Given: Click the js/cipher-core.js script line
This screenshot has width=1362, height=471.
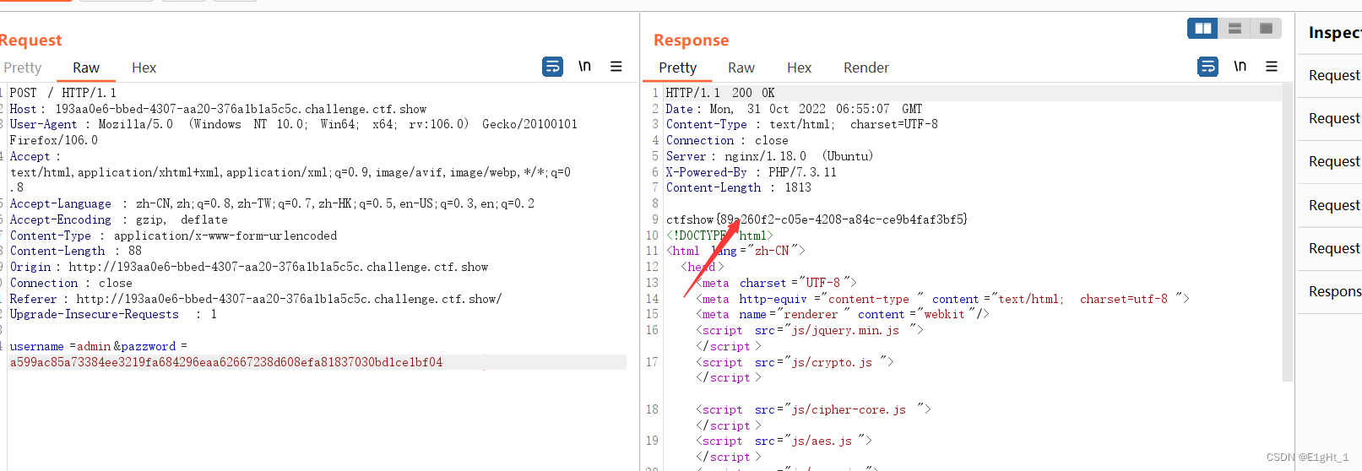Looking at the screenshot, I should 813,409.
